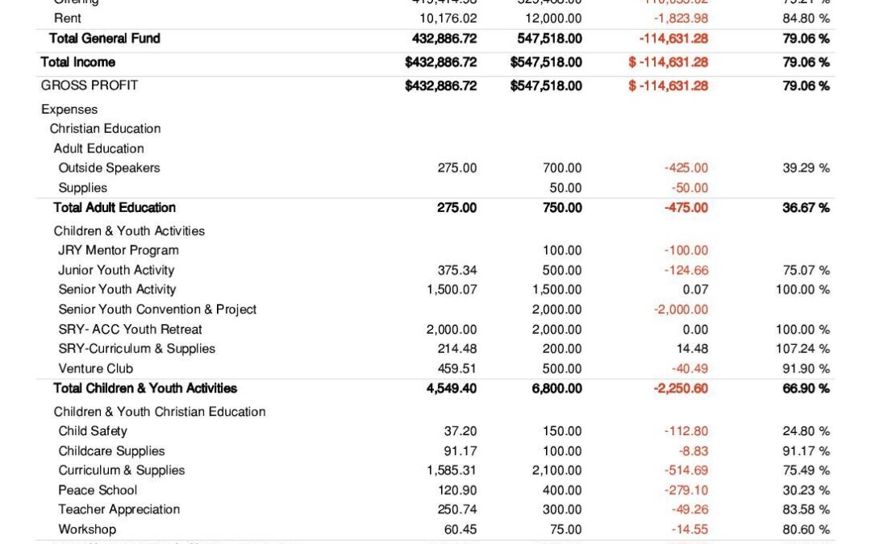The width and height of the screenshot is (871, 544).
Task: Click the Total Children & Youth variance -2,250.60
Action: (x=681, y=388)
